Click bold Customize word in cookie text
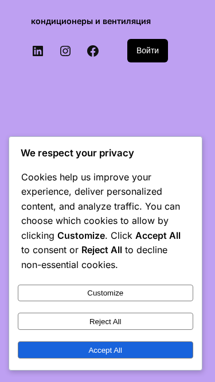Viewport: 215px width, 382px height. [81, 235]
